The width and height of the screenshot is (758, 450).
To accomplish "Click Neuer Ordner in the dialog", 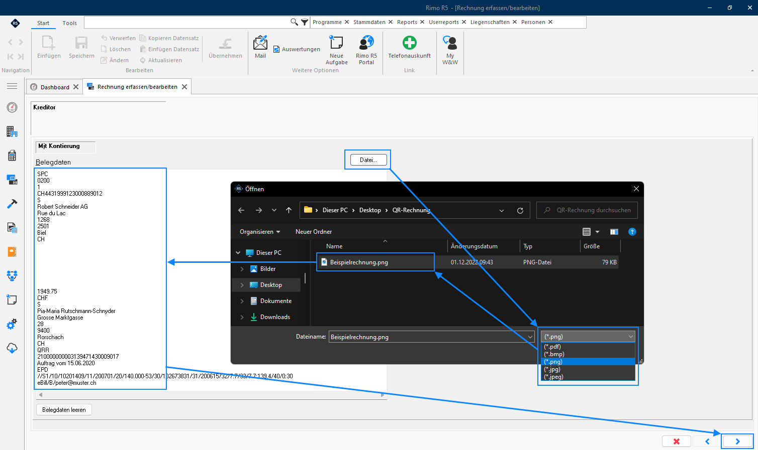I will 314,232.
